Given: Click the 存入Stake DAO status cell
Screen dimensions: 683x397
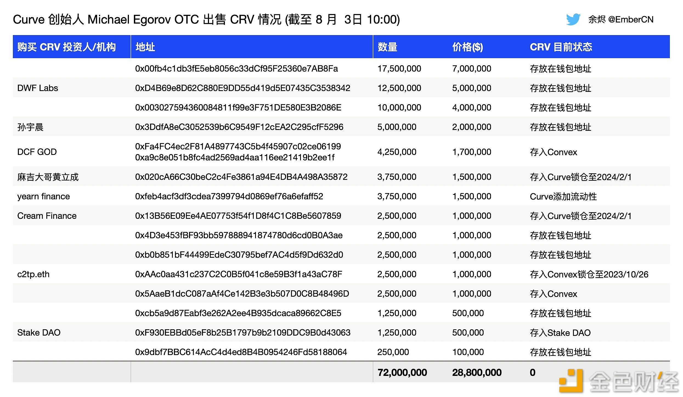Looking at the screenshot, I should [560, 333].
